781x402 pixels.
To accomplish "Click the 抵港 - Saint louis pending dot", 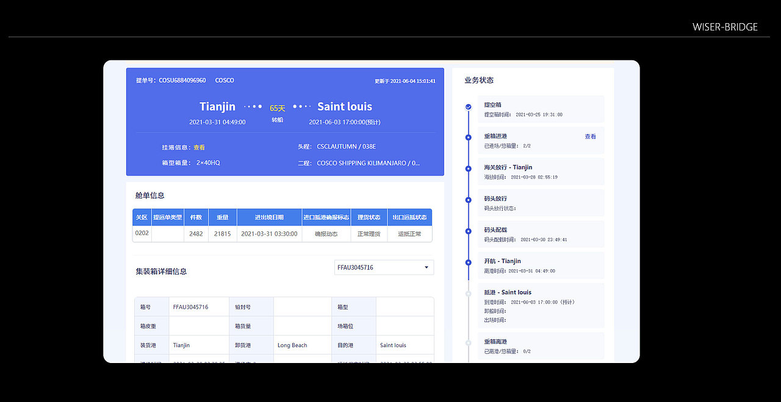I will tap(469, 294).
